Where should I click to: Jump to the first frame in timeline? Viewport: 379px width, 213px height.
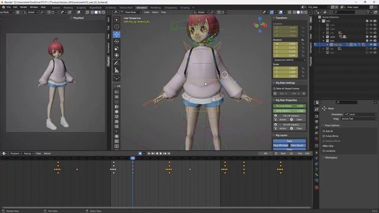point(149,154)
